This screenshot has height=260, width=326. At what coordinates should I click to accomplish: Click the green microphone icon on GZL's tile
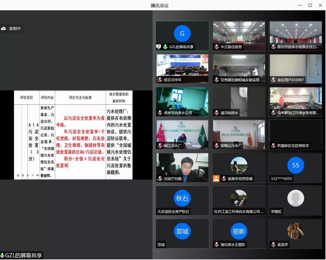coord(165,47)
